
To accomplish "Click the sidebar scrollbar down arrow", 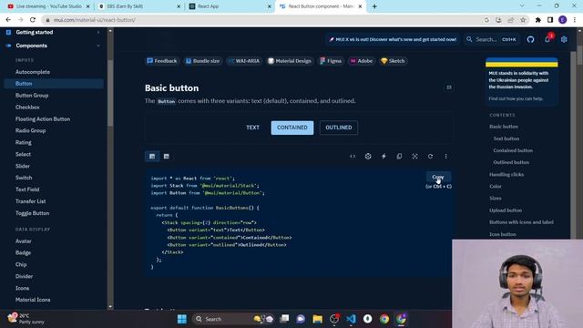I will tap(110, 307).
